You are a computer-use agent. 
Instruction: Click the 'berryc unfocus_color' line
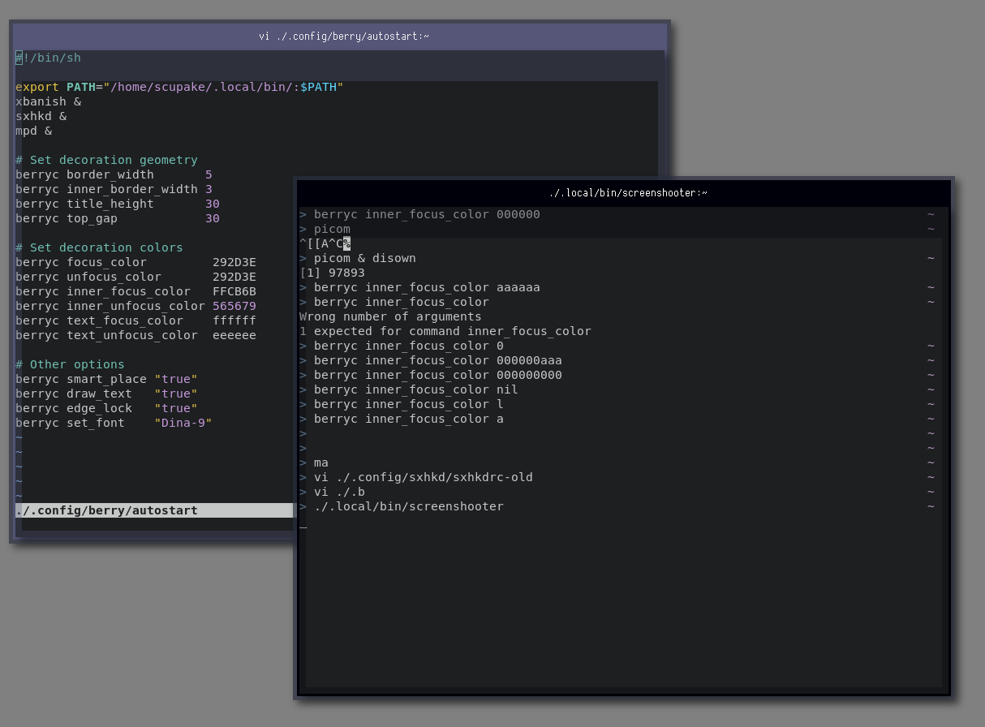pos(135,277)
